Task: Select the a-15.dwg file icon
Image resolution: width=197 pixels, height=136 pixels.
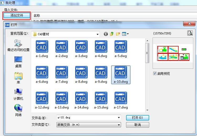Action: [101, 98]
